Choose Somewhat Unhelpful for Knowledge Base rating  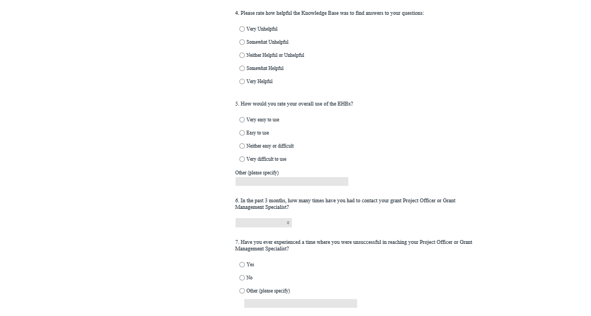coord(242,42)
